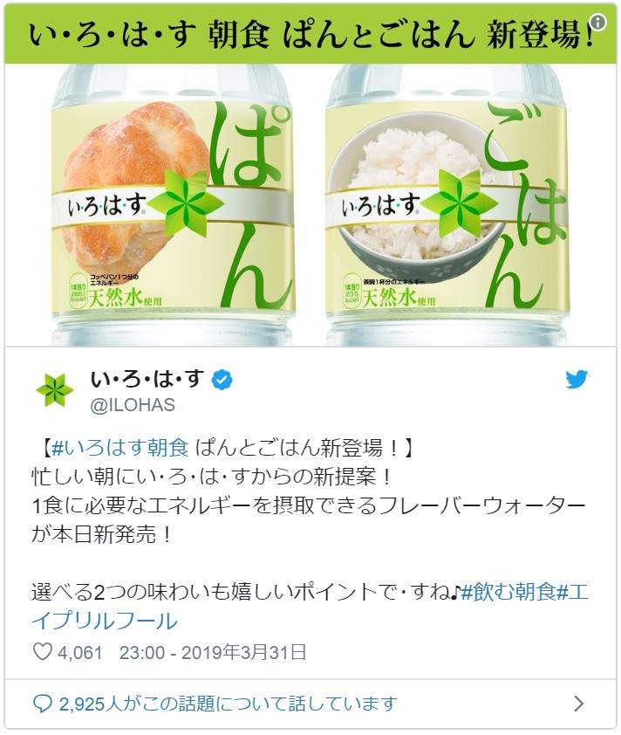The image size is (621, 735).
Task: Click the い･ろ･は･す account name
Action: click(x=147, y=379)
